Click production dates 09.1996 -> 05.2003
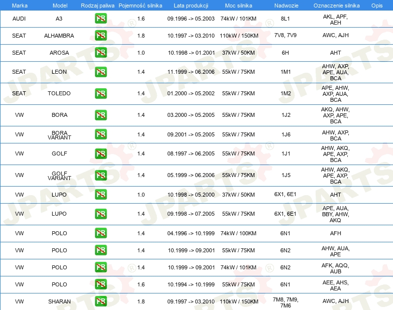This screenshot has width=393, height=310. click(191, 19)
